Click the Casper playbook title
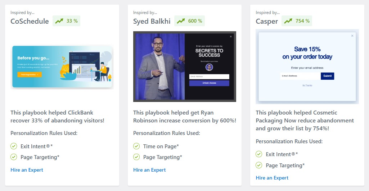 pyautogui.click(x=267, y=21)
